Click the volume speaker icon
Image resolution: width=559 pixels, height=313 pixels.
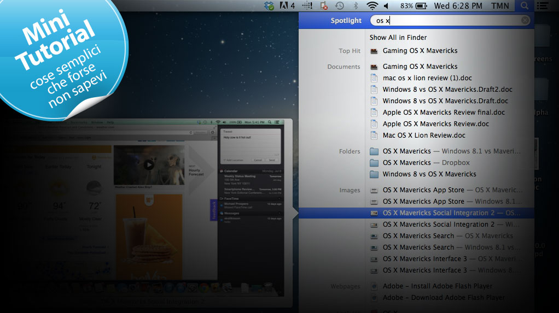[x=387, y=5]
